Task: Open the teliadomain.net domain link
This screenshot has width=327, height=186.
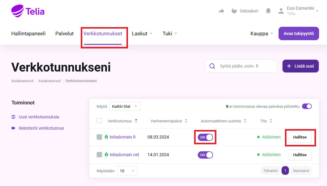Action: (x=125, y=155)
